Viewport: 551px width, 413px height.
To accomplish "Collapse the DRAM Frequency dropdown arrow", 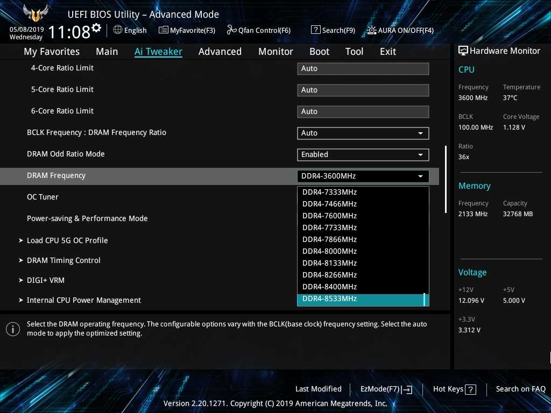I will click(420, 176).
